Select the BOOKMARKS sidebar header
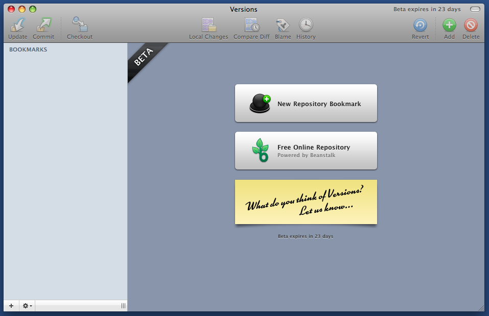This screenshot has height=316, width=489. 28,50
